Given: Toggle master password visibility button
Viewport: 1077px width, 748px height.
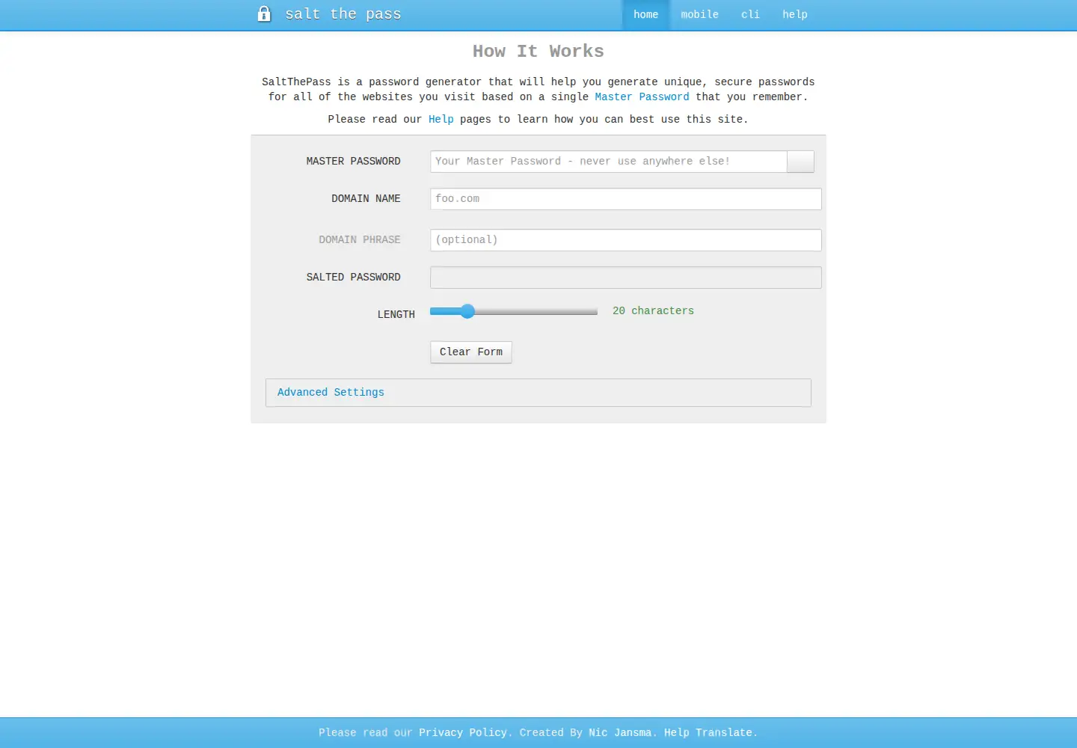Looking at the screenshot, I should (800, 162).
